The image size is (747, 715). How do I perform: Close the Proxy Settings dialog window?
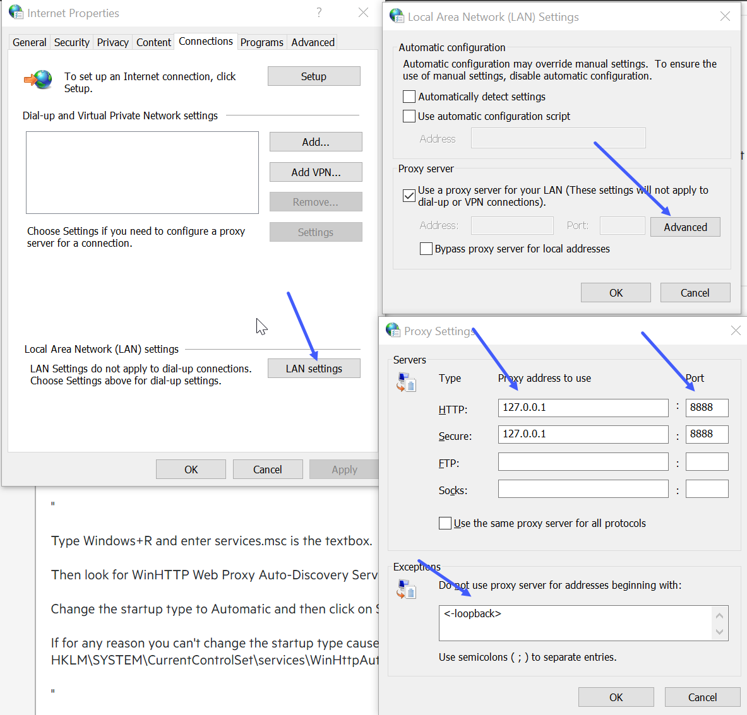(x=735, y=331)
